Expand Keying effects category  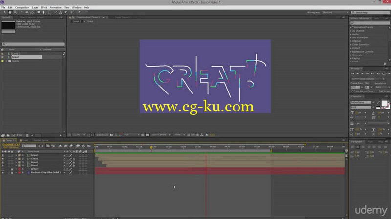[351, 58]
